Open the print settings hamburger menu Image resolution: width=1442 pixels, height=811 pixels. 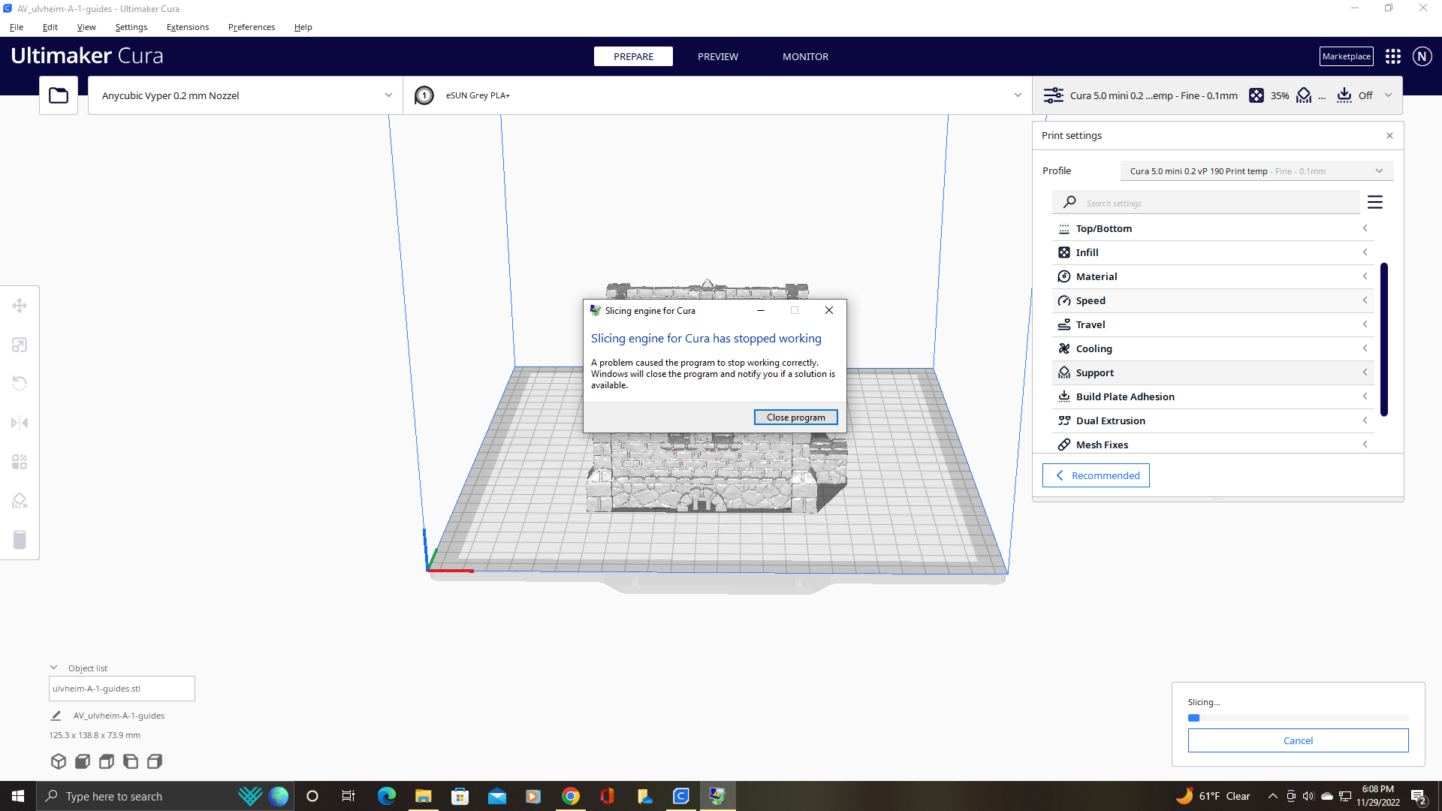(x=1376, y=201)
